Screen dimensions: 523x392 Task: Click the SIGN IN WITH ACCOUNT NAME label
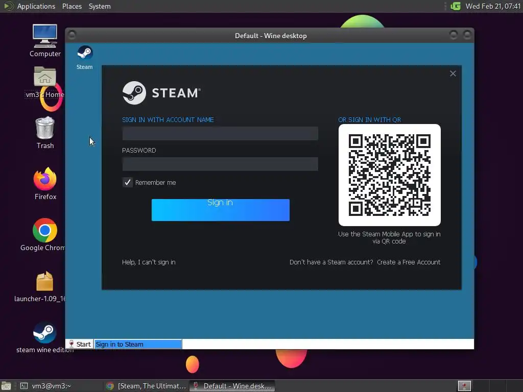(x=168, y=119)
